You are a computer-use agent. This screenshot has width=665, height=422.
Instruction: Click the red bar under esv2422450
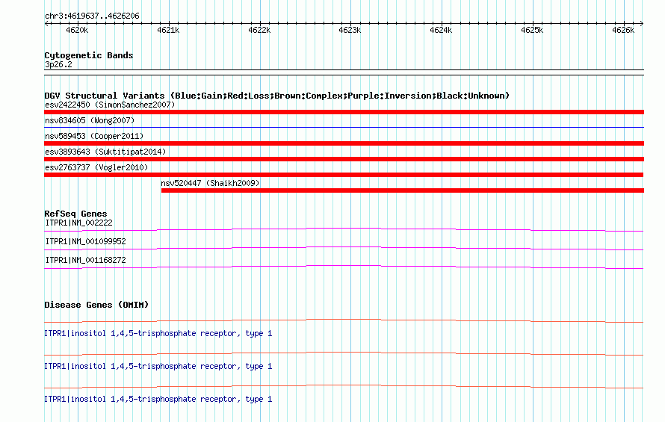coord(344,112)
